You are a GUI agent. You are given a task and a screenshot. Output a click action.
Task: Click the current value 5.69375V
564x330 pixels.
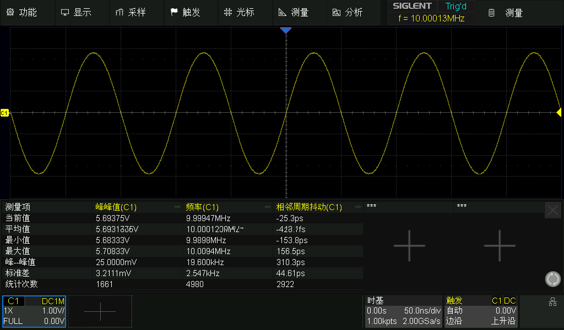pos(112,218)
